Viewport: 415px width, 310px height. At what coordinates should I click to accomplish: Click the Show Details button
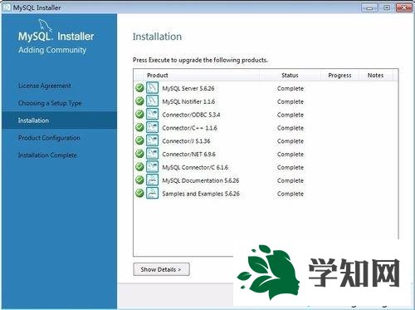pos(162,269)
